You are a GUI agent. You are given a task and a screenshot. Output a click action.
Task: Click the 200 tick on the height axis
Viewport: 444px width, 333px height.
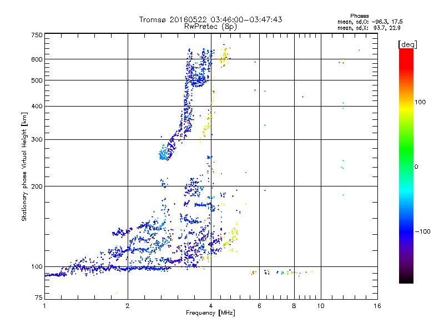tap(37, 186)
